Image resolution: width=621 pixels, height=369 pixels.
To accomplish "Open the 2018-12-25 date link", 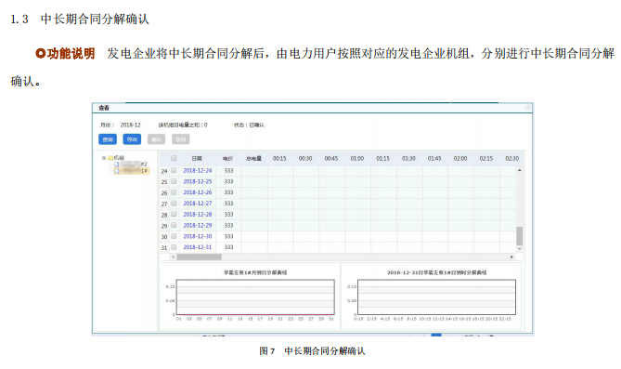I will [197, 181].
